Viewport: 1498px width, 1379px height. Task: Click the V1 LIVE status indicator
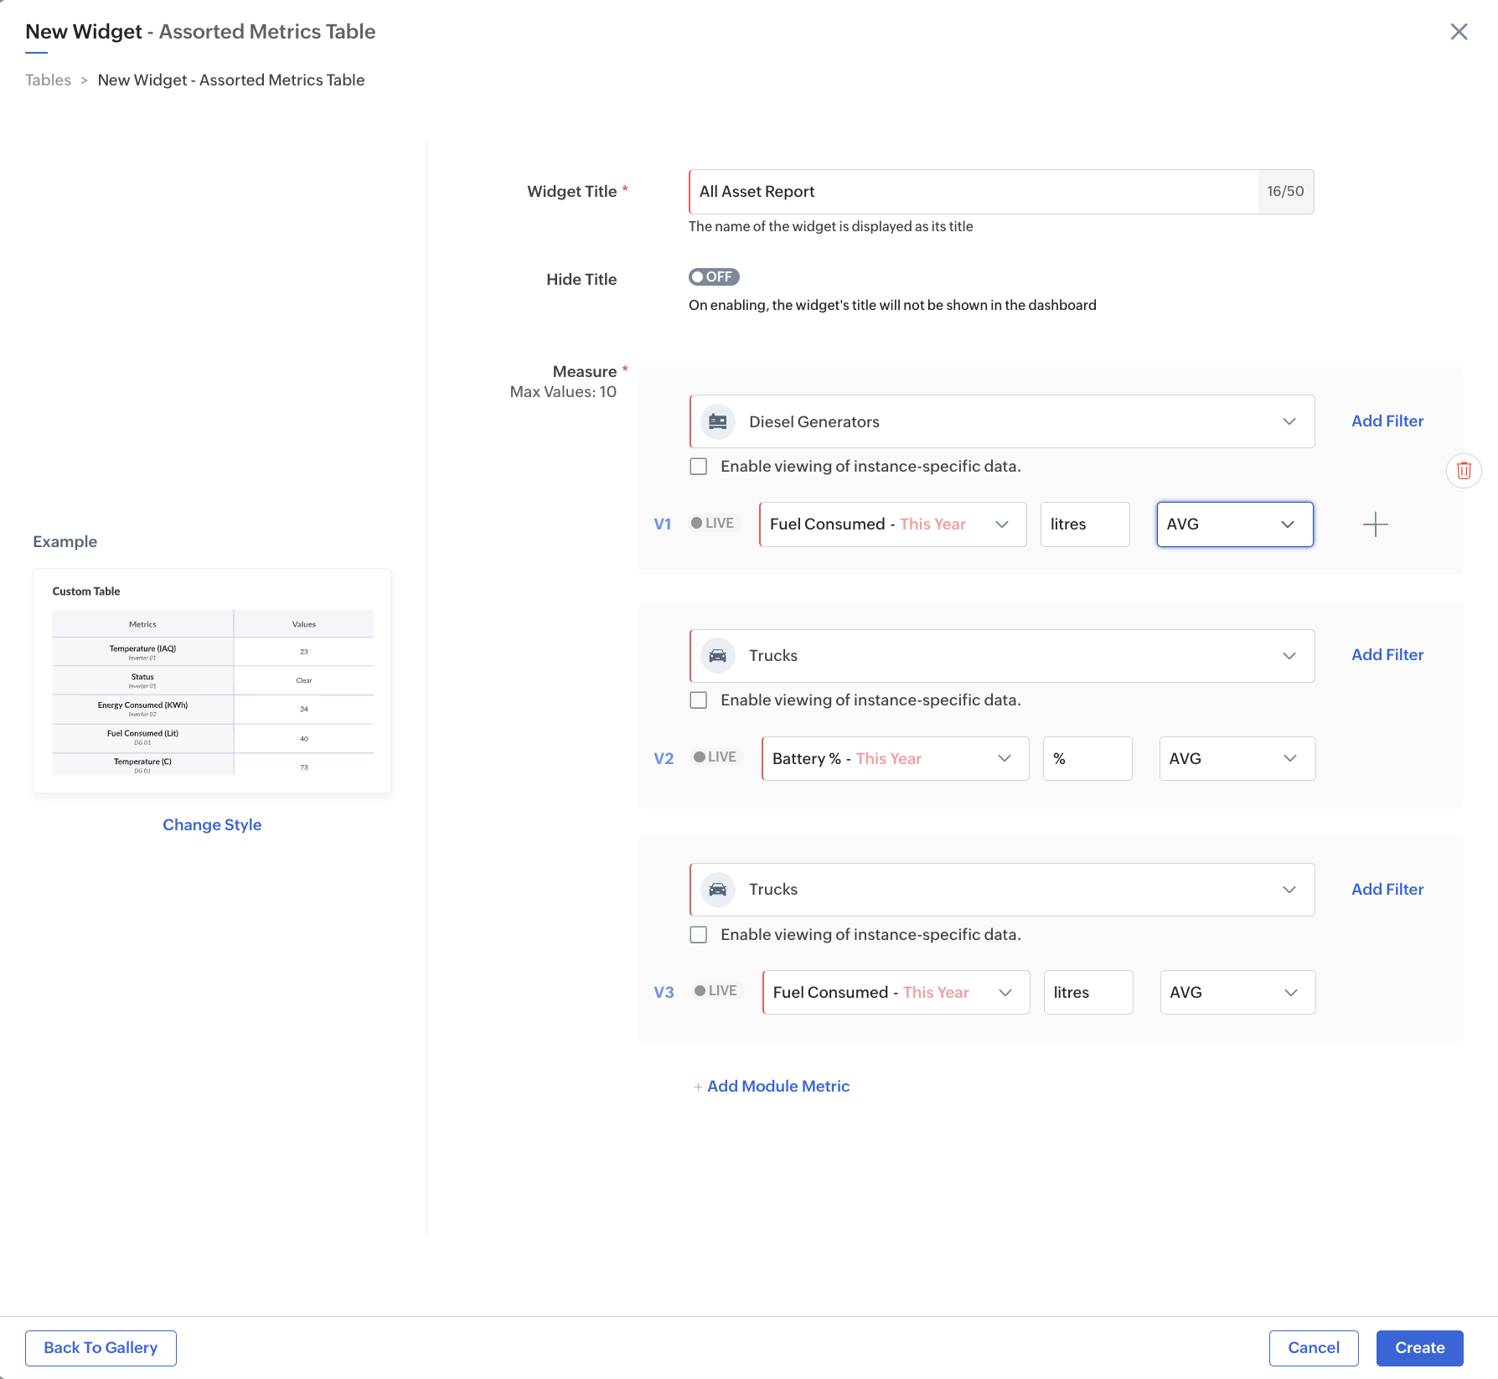712,524
